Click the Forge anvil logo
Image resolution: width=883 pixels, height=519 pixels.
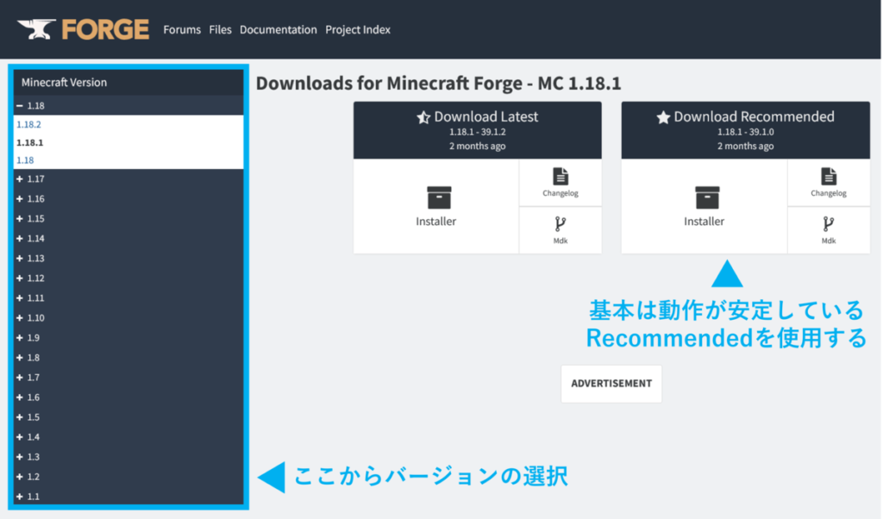coord(83,29)
